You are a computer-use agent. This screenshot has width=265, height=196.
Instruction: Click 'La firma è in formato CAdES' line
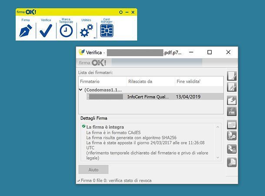click(113, 132)
